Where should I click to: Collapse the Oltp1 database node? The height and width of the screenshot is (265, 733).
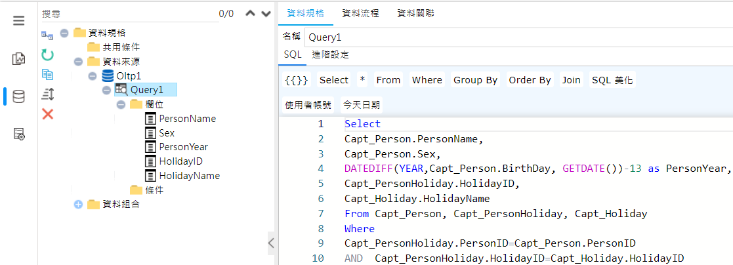92,75
